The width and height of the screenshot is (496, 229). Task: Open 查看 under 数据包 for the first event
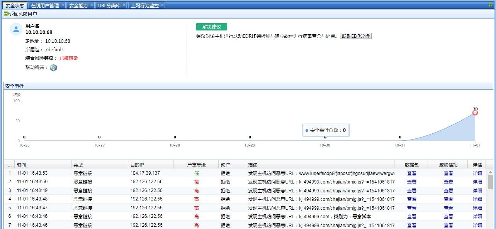(411, 173)
